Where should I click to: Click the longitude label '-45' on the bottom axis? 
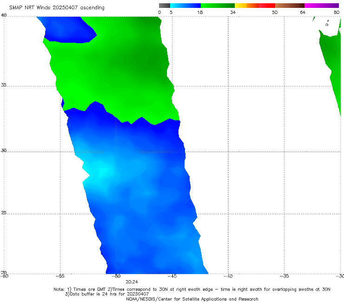coord(172,276)
